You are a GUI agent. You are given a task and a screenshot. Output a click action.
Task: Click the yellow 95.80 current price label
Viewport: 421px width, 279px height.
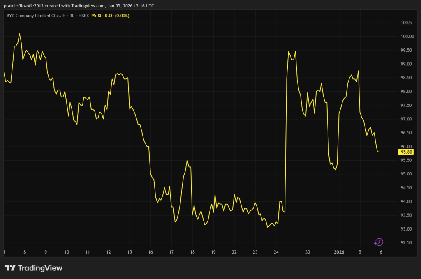coord(406,152)
